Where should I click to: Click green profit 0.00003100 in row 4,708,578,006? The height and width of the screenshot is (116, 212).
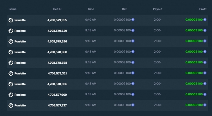(x=194, y=83)
